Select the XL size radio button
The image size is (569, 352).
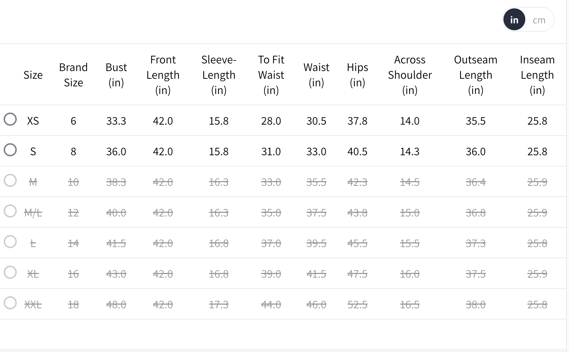point(10,272)
